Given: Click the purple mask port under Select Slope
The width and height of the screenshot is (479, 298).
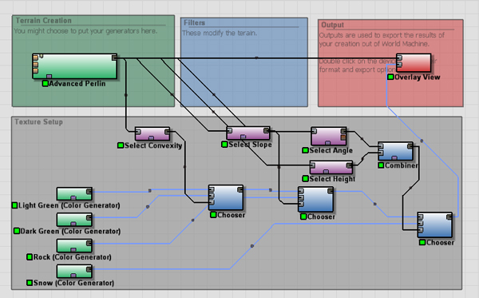Looking at the screenshot, I should [243, 137].
